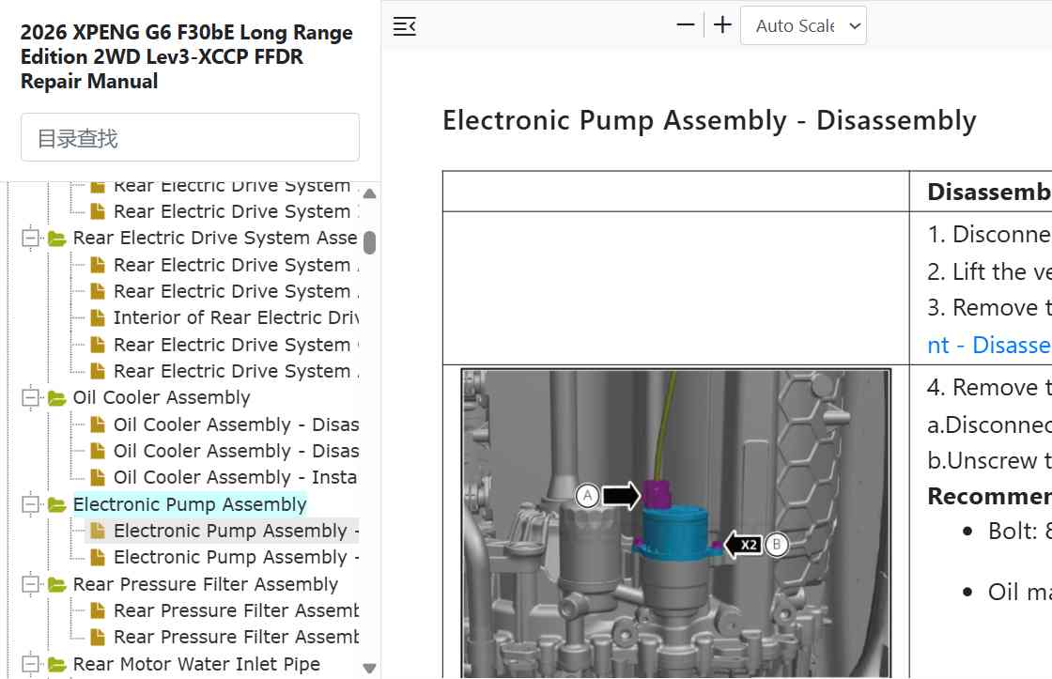
Task: Click the tree panel scrollbar thumb
Action: (369, 242)
